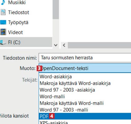Click the Tiedoston nimi: label

coord(20,58)
